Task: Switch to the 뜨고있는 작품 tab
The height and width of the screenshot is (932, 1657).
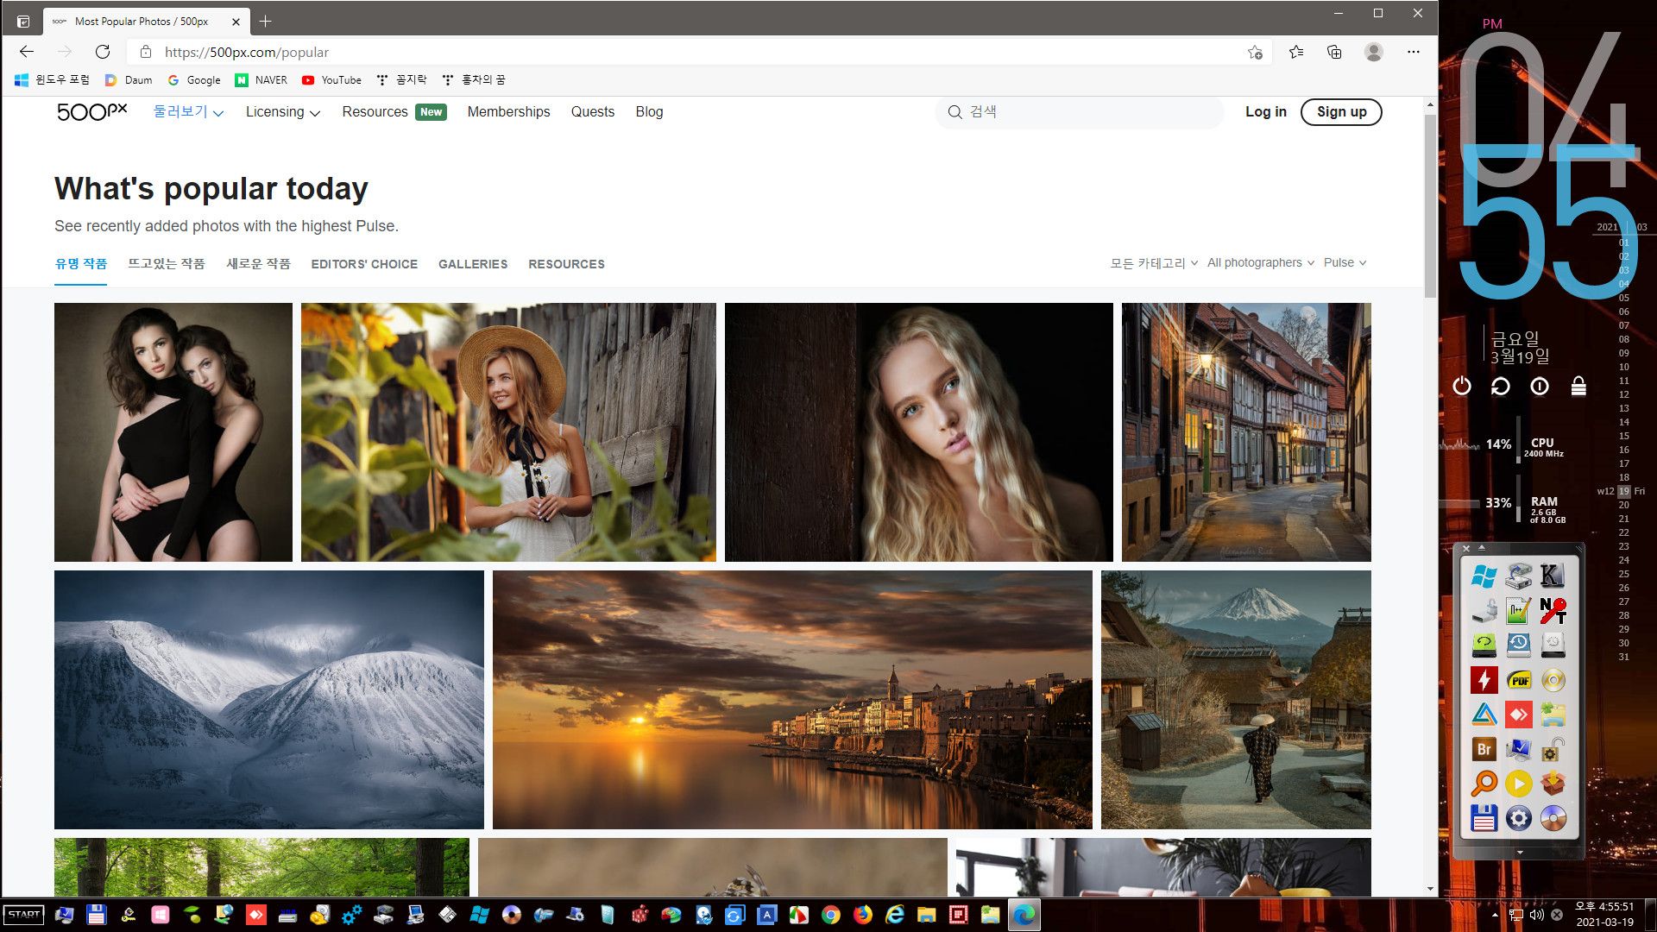Action: coord(167,264)
